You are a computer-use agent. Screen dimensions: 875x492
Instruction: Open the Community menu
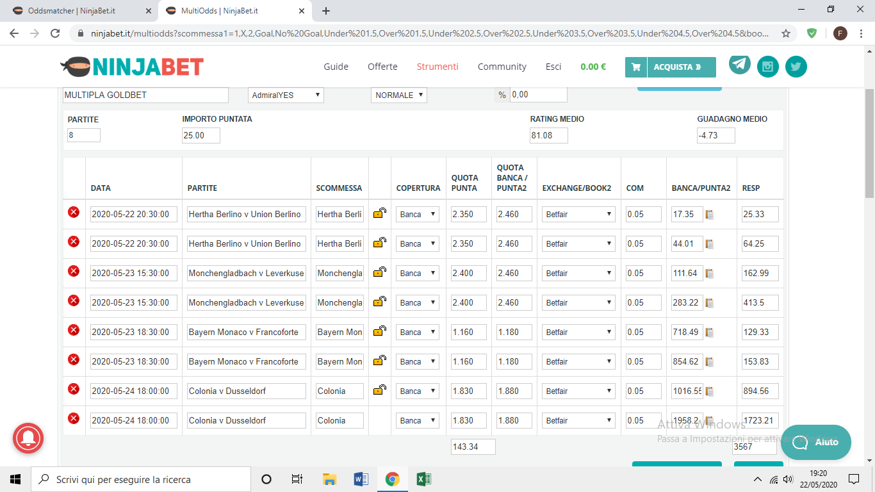(502, 67)
